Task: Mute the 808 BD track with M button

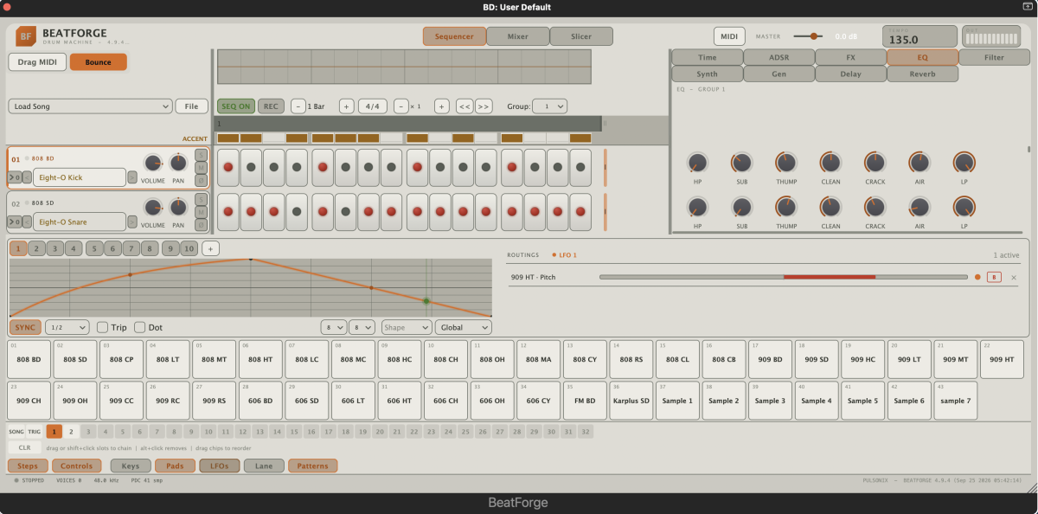Action: coord(201,168)
